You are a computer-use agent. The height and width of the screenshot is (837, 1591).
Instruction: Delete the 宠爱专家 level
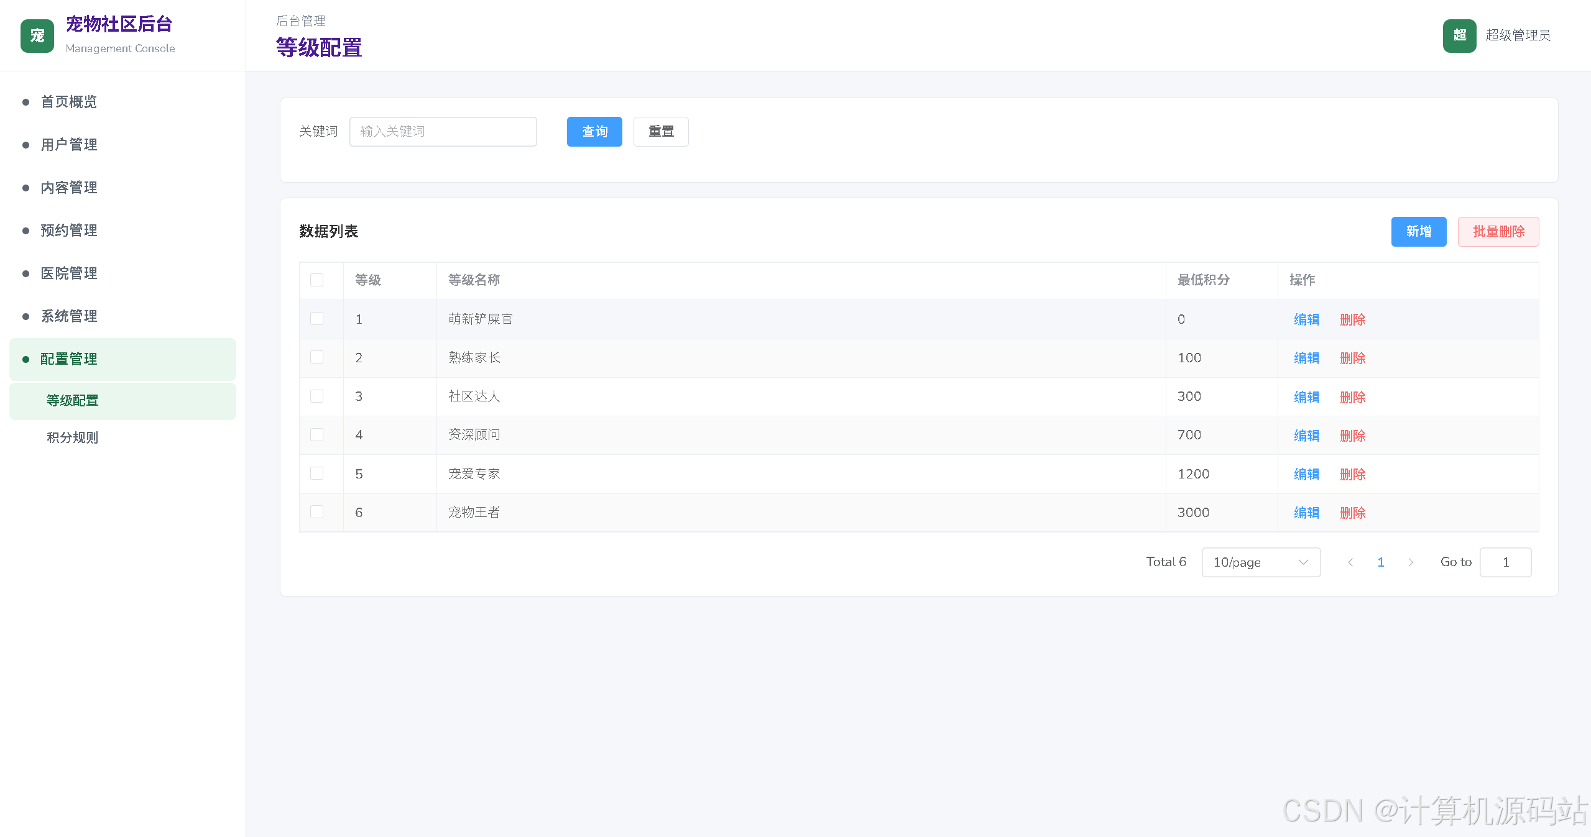[1353, 474]
